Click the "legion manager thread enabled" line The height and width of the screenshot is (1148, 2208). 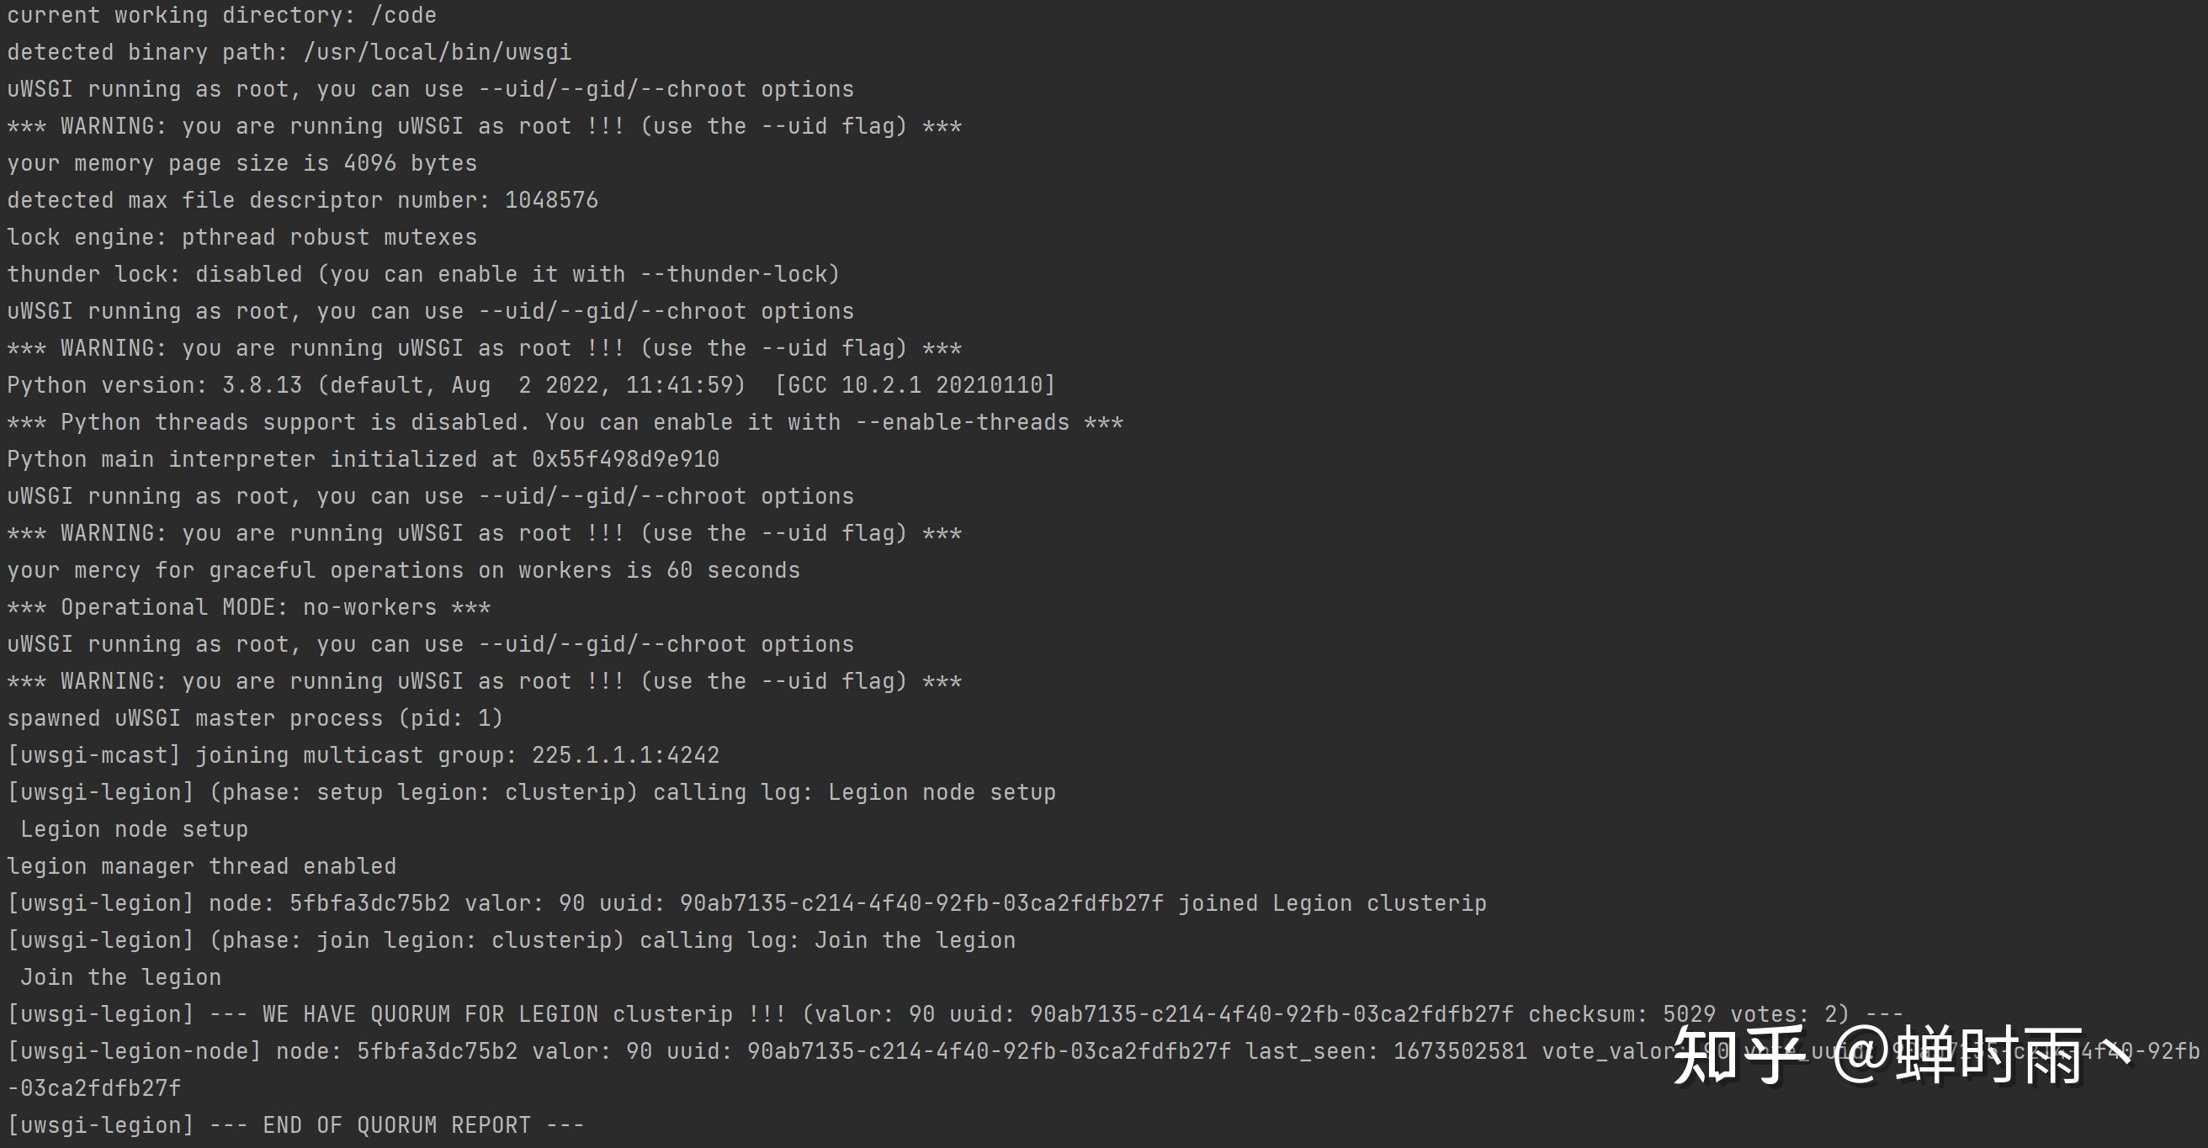pos(201,866)
